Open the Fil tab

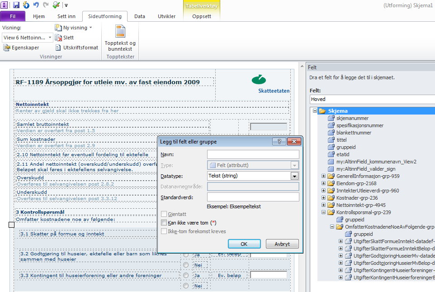13,16
